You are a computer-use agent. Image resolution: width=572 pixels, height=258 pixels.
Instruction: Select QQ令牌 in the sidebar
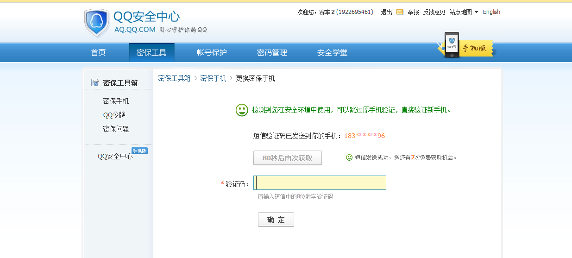click(114, 115)
